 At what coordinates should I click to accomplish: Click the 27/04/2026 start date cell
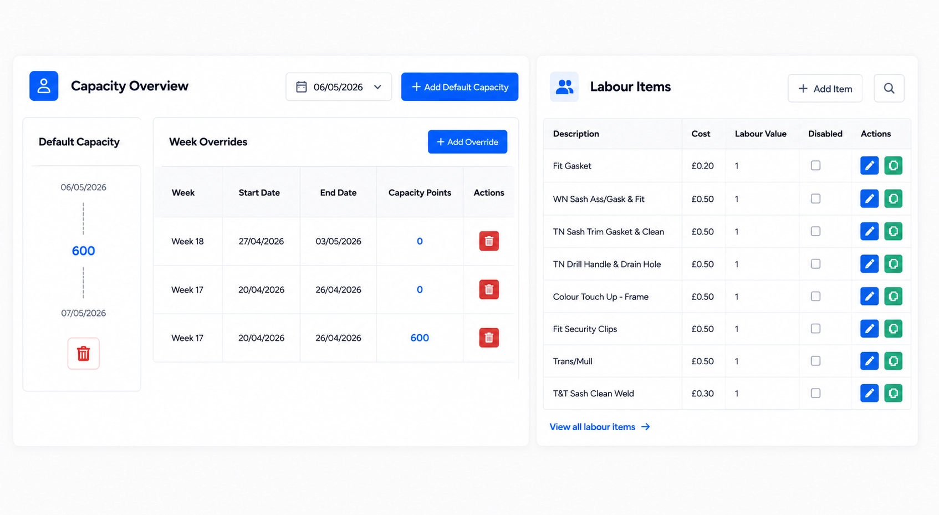click(261, 241)
